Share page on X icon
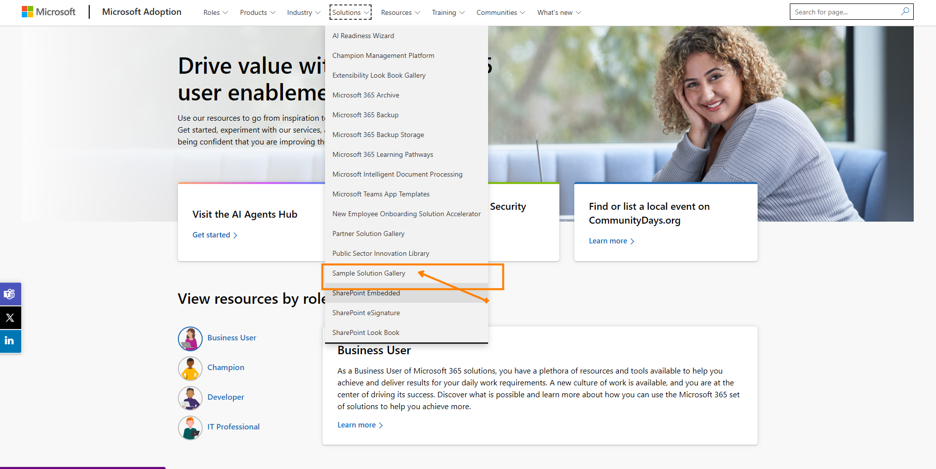Viewport: 936px width, 469px height. coord(10,318)
